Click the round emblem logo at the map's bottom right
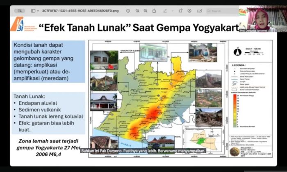 tap(235, 152)
